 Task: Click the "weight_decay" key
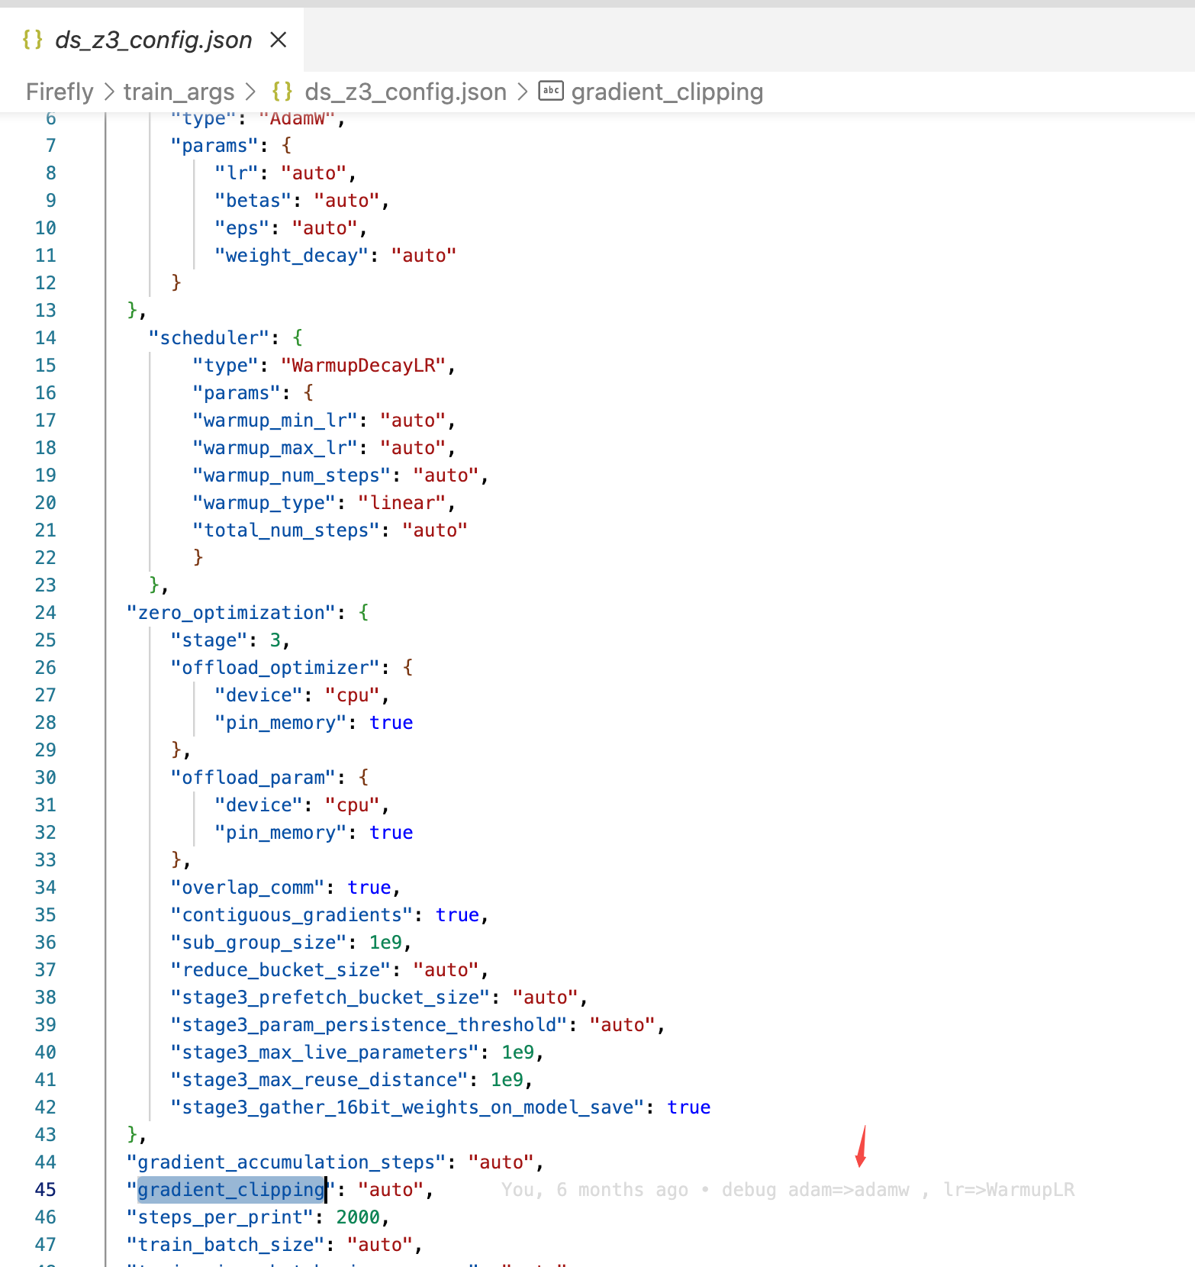pos(292,255)
